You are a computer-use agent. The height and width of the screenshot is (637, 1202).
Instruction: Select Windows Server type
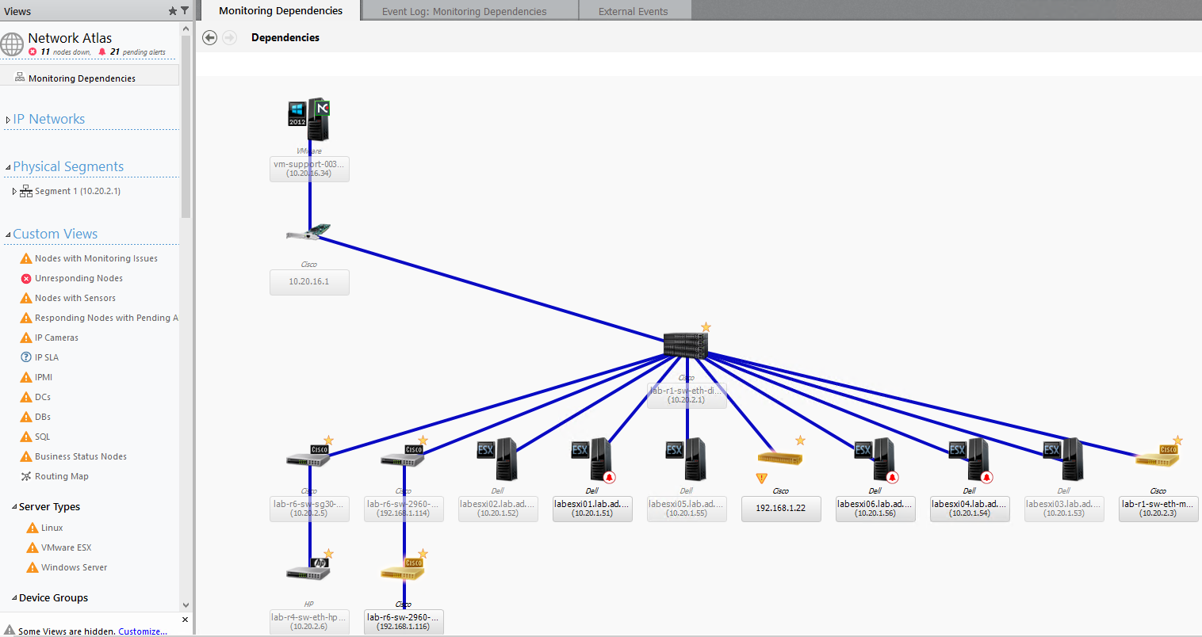coord(74,567)
